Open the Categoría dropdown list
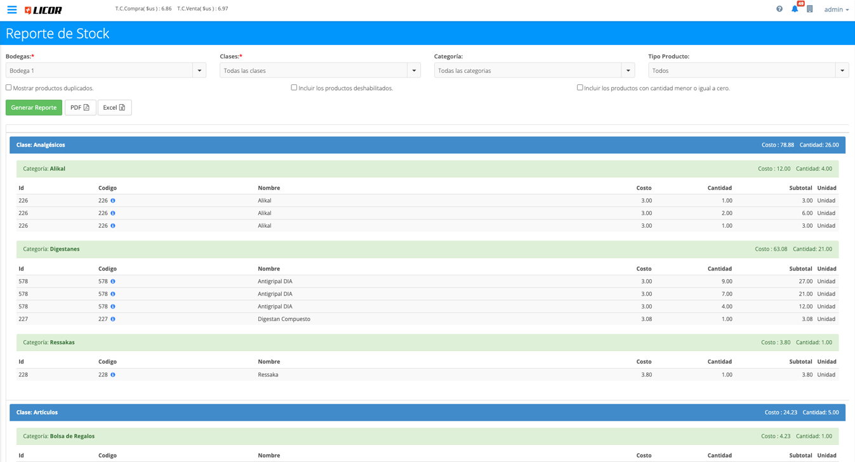The image size is (855, 462). click(x=534, y=70)
